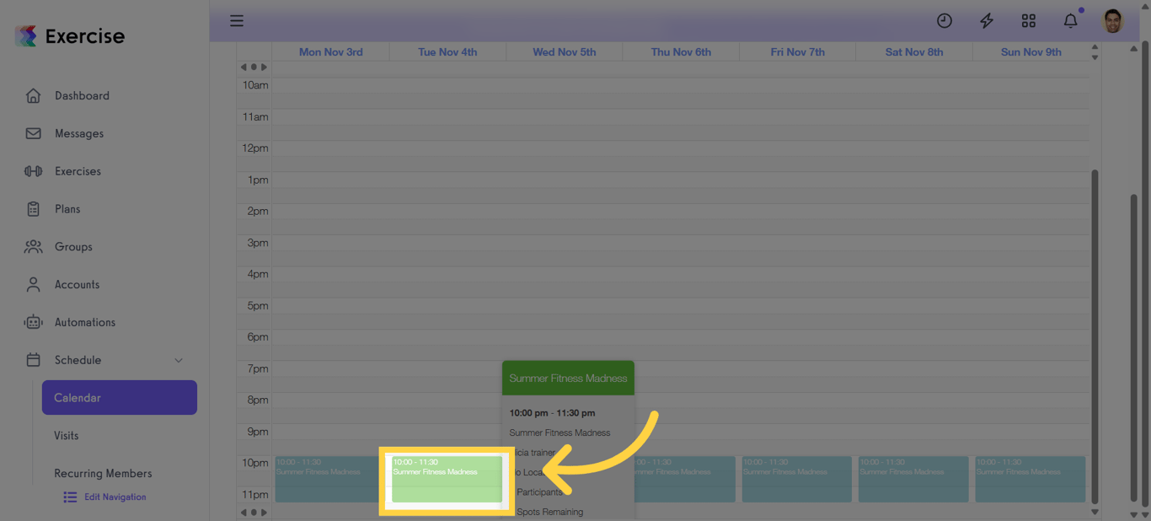Click the Messages envelope icon
The width and height of the screenshot is (1151, 521).
point(33,133)
